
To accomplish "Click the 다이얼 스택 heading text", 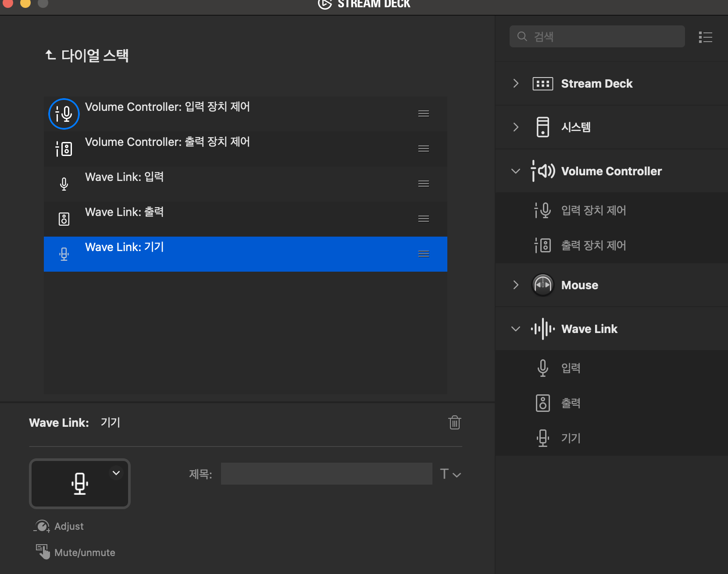I will coord(95,56).
